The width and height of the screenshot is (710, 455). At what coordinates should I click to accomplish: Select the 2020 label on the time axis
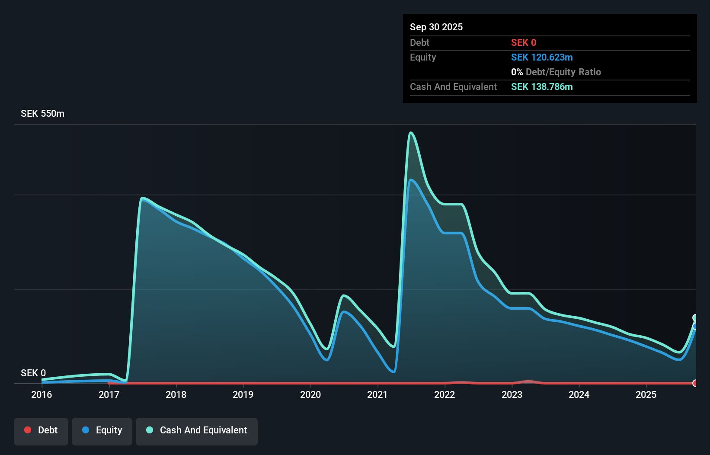[310, 394]
